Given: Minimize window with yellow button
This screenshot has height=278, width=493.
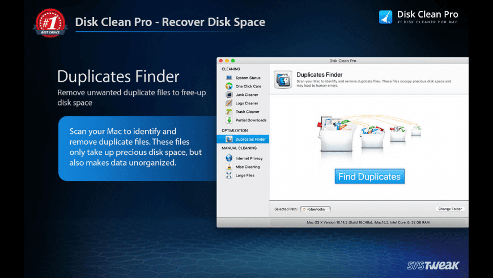Looking at the screenshot, I should point(227,61).
